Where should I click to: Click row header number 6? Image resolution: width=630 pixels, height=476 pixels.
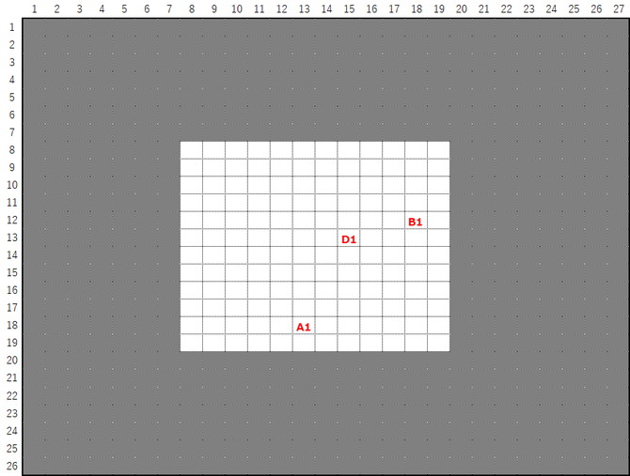[x=12, y=115]
